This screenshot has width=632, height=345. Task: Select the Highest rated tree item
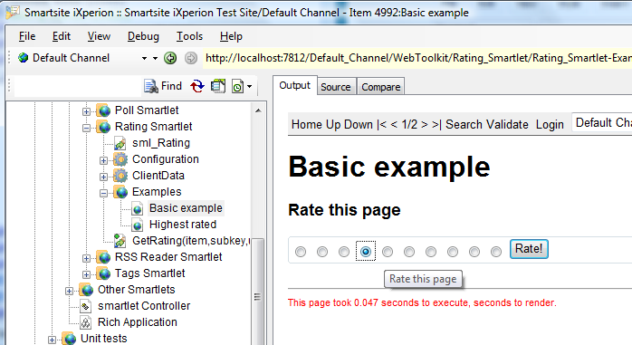coord(183,225)
